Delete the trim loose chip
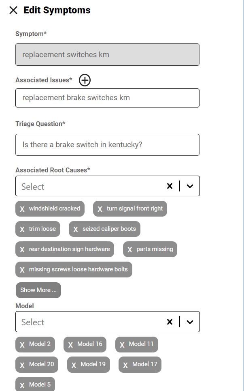This screenshot has width=244, height=391. coord(22,229)
